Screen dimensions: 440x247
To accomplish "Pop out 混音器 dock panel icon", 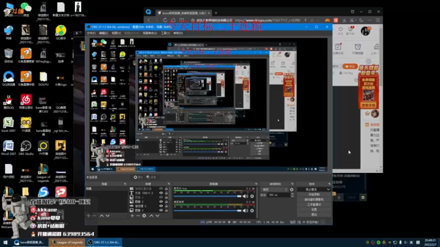I will click(256, 184).
